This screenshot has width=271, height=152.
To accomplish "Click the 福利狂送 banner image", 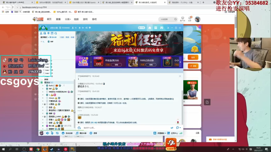I will pos(129,43).
